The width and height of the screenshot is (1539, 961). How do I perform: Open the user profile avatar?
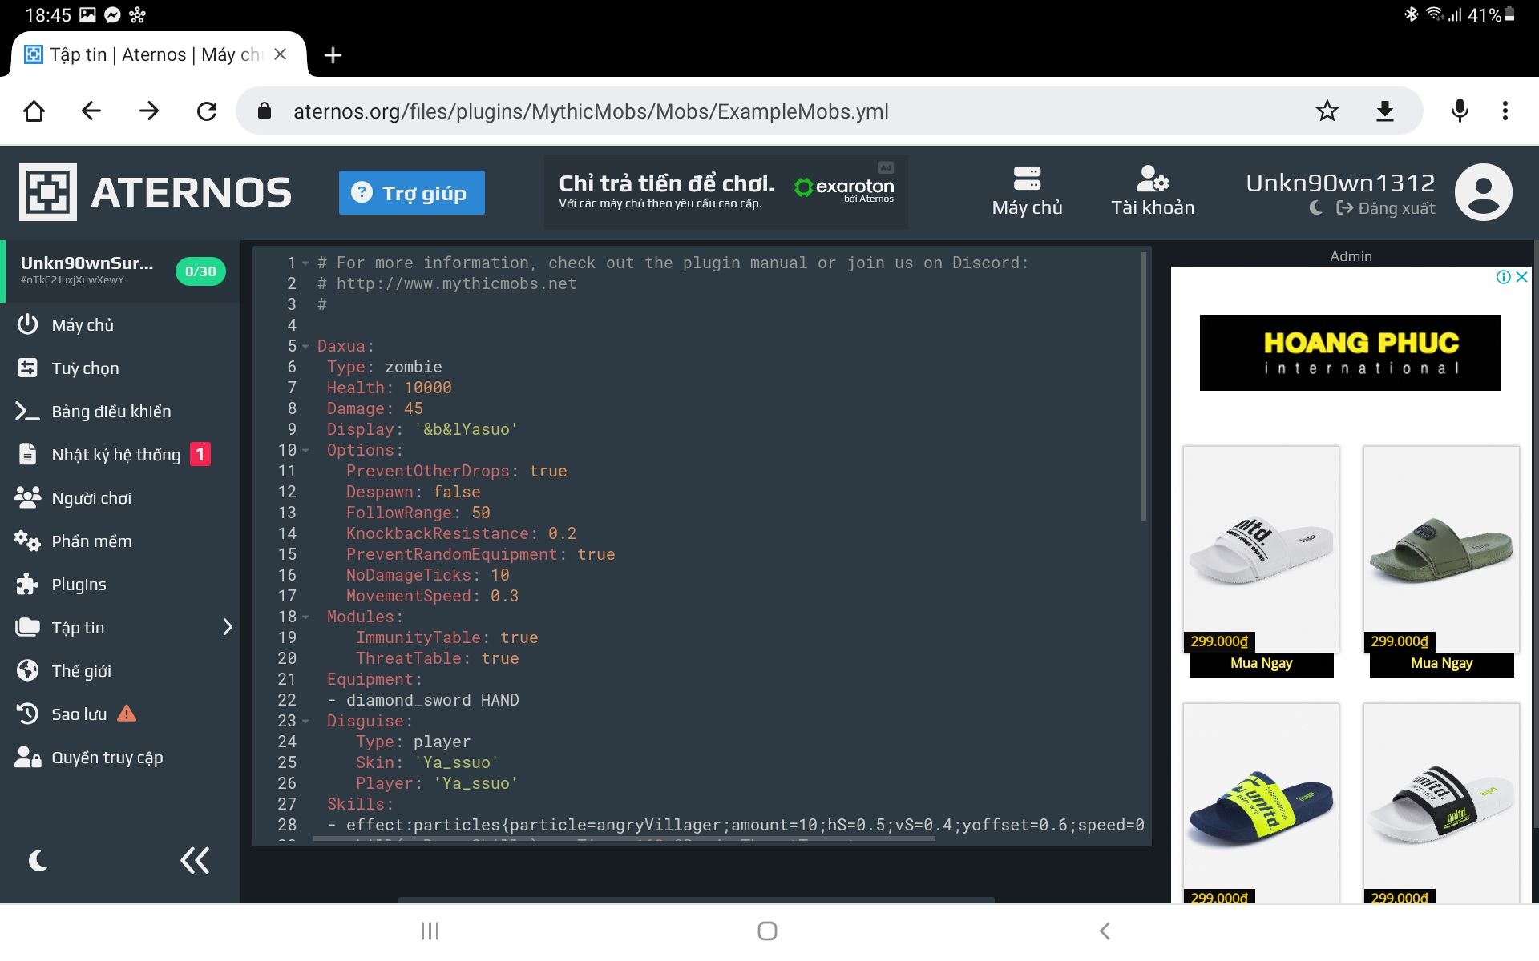coord(1483,192)
